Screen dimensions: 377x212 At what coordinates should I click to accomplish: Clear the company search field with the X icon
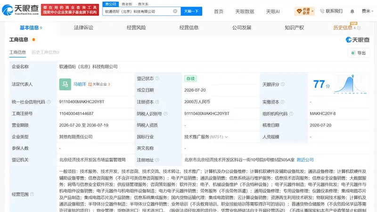[x=175, y=11]
